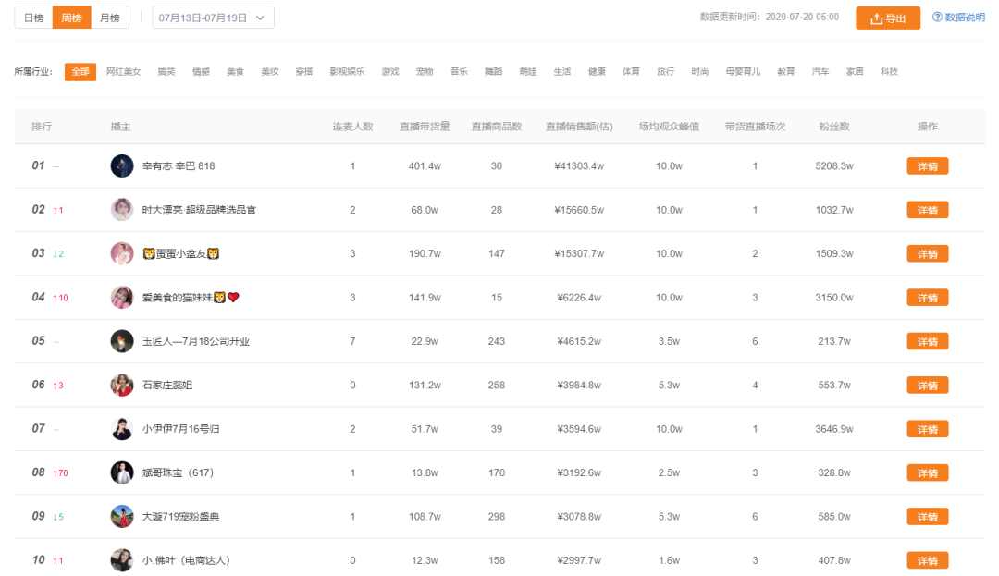This screenshot has height=576, width=999.
Task: Switch to 月榜 monthly ranking
Action: 109,18
